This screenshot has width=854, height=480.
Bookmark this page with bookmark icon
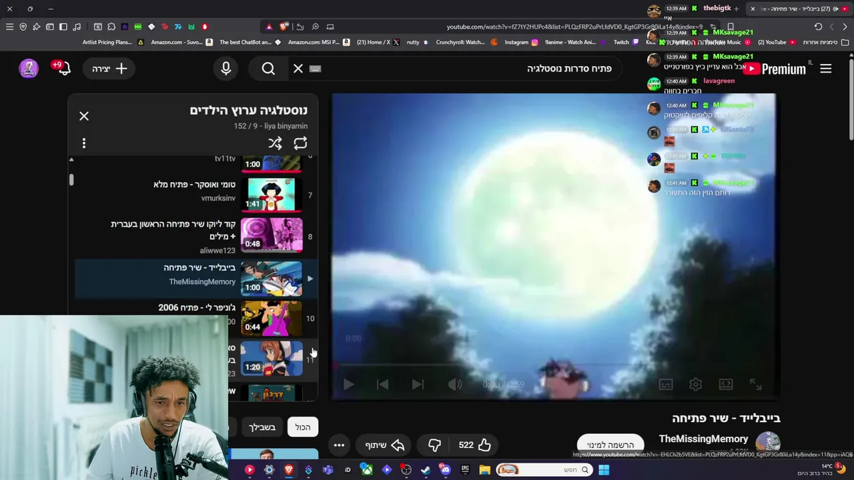731,27
